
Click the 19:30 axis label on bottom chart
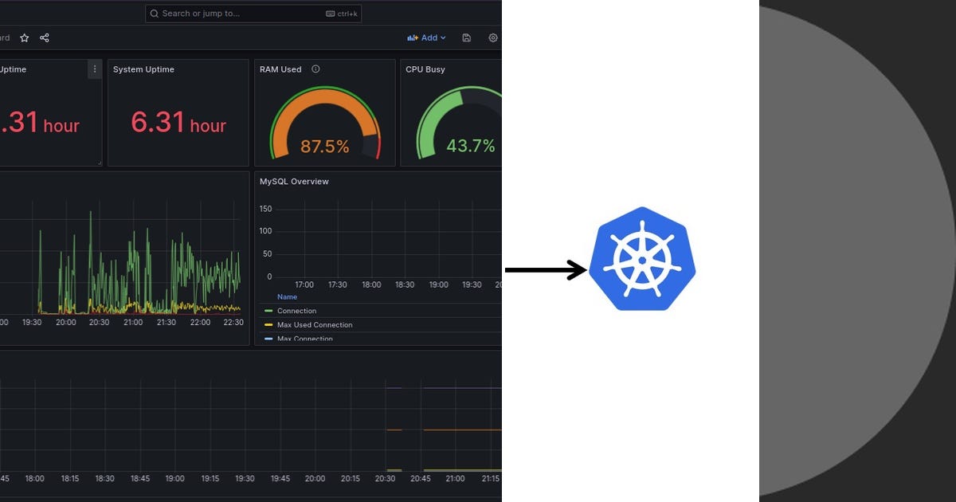coord(245,478)
